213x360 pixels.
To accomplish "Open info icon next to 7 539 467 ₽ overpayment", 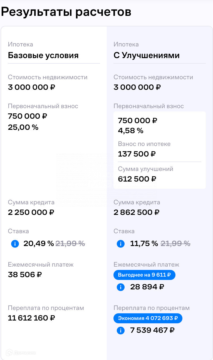I will [121, 330].
